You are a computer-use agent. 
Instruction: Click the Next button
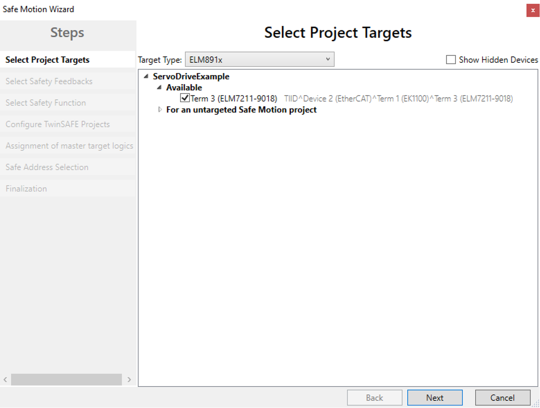[x=435, y=398]
